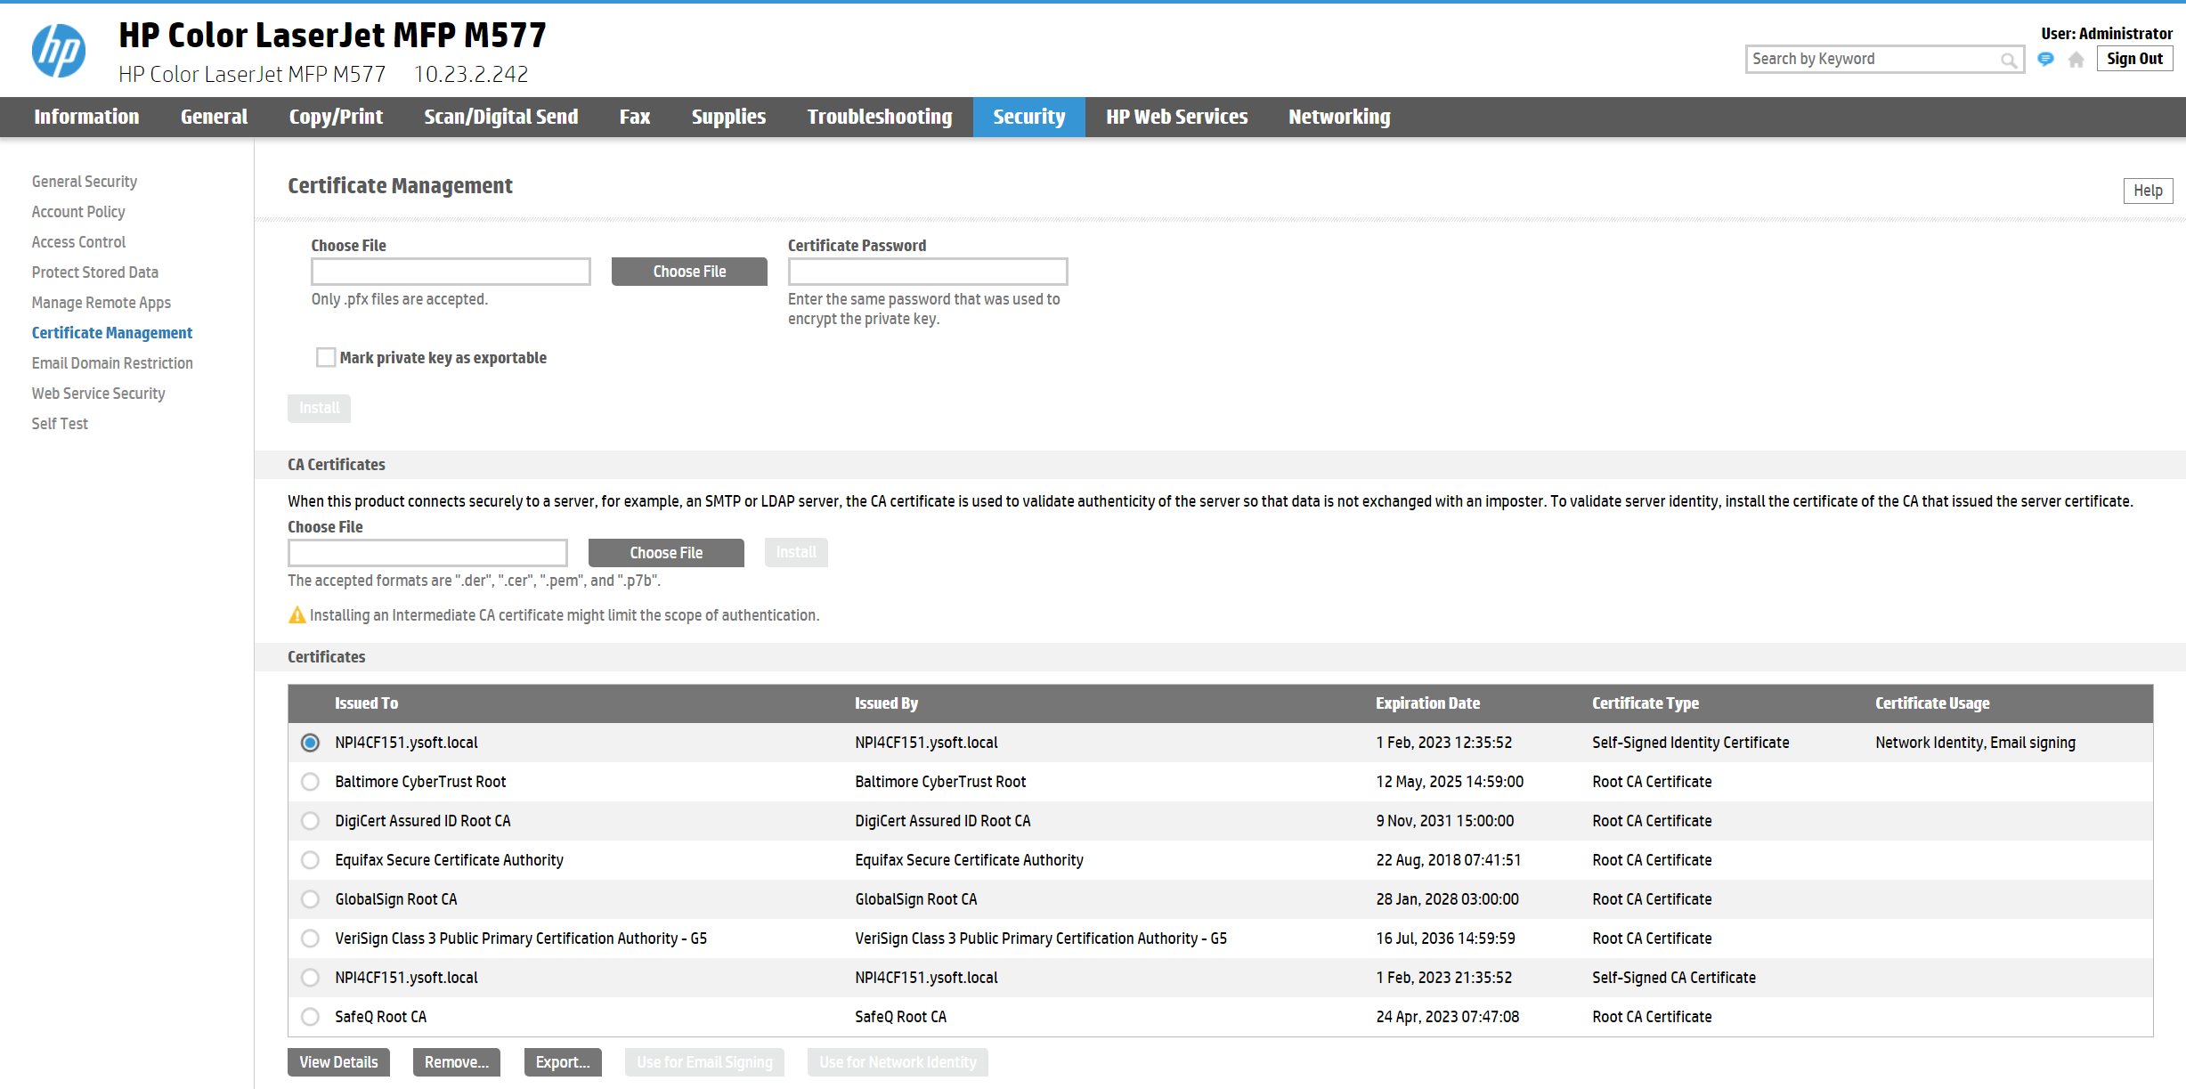Open Access Control in sidebar

[x=78, y=242]
